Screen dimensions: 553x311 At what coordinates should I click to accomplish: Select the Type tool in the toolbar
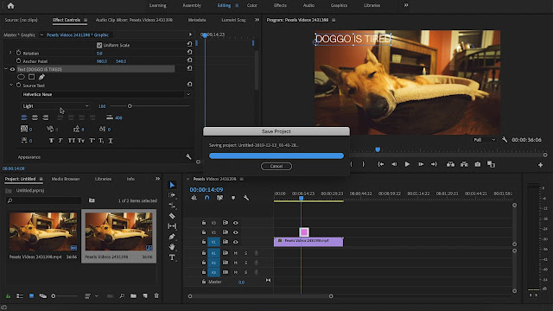pos(172,257)
